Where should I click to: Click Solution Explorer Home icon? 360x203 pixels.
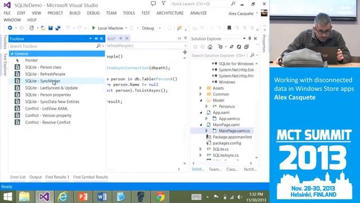[210, 47]
